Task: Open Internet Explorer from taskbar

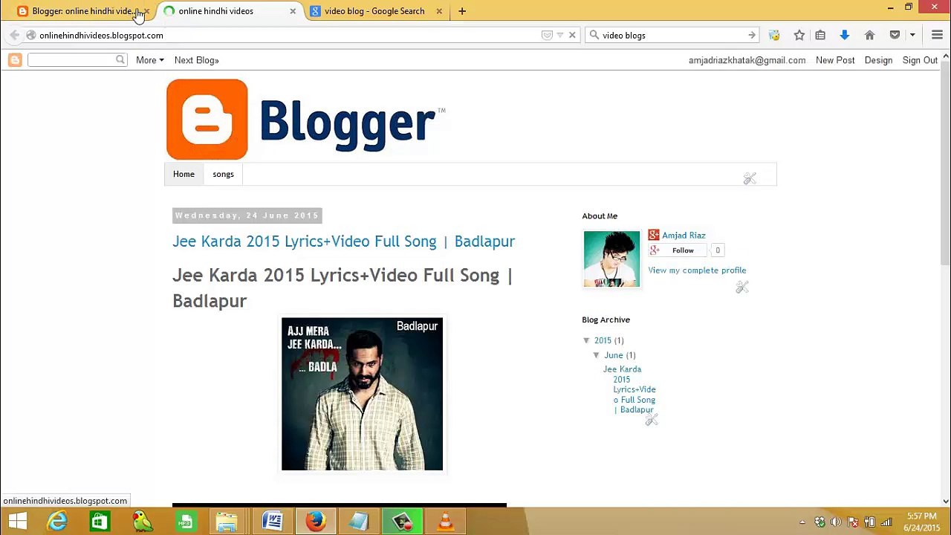Action: [57, 522]
